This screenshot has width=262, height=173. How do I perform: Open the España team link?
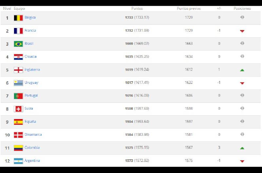[30, 121]
